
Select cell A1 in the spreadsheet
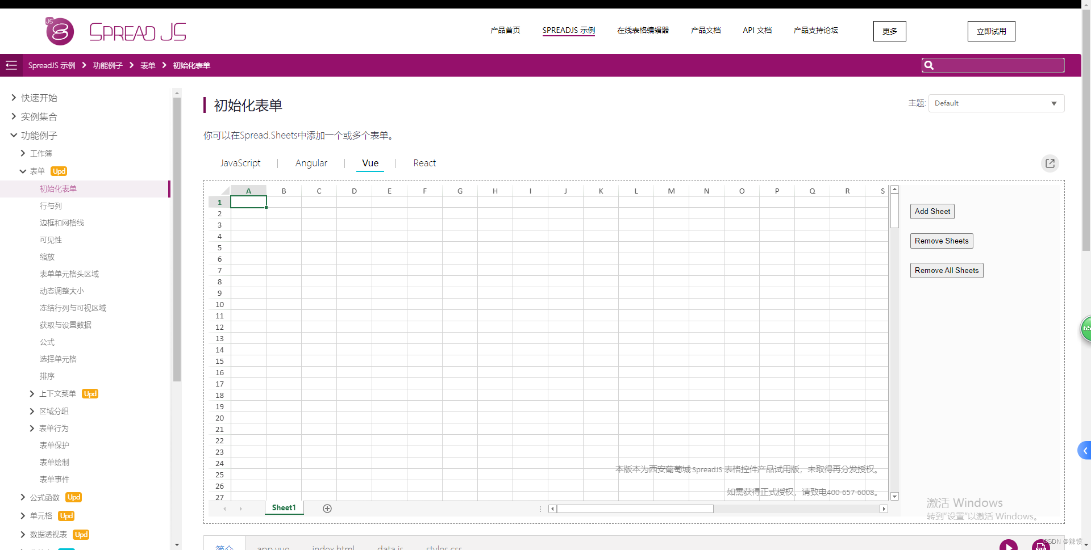(248, 202)
